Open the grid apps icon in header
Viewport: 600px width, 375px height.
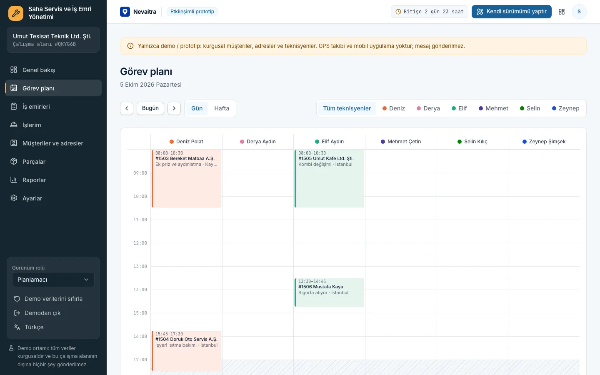562,12
